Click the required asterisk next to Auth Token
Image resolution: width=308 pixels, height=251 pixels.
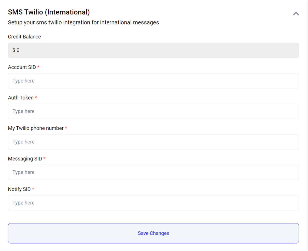click(36, 97)
